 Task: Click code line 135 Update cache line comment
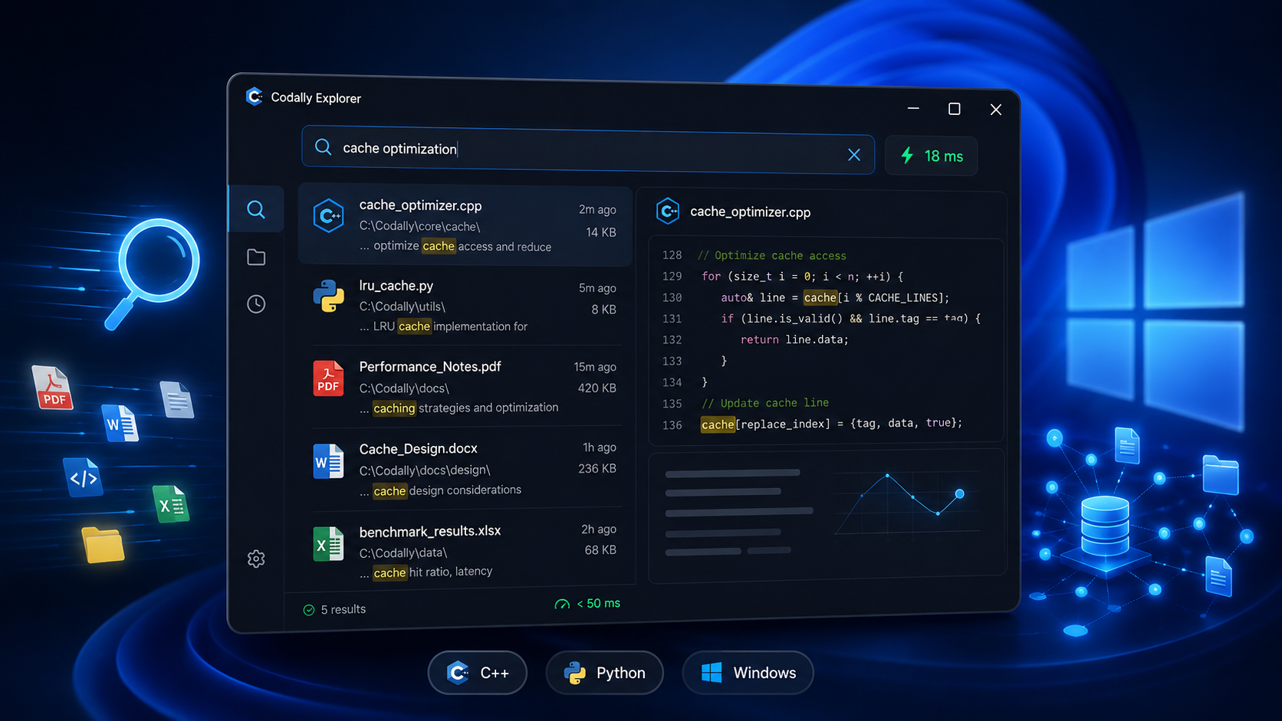[x=764, y=403]
